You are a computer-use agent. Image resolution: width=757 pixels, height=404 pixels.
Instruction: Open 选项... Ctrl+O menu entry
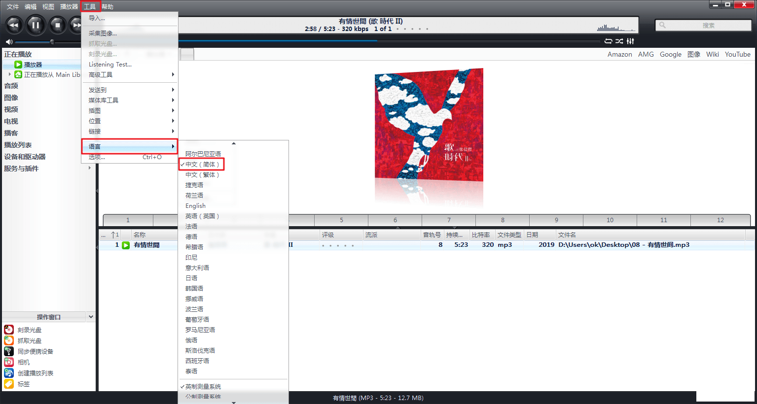pos(130,157)
